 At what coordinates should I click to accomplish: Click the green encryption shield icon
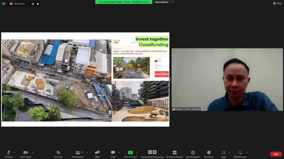point(4,4)
